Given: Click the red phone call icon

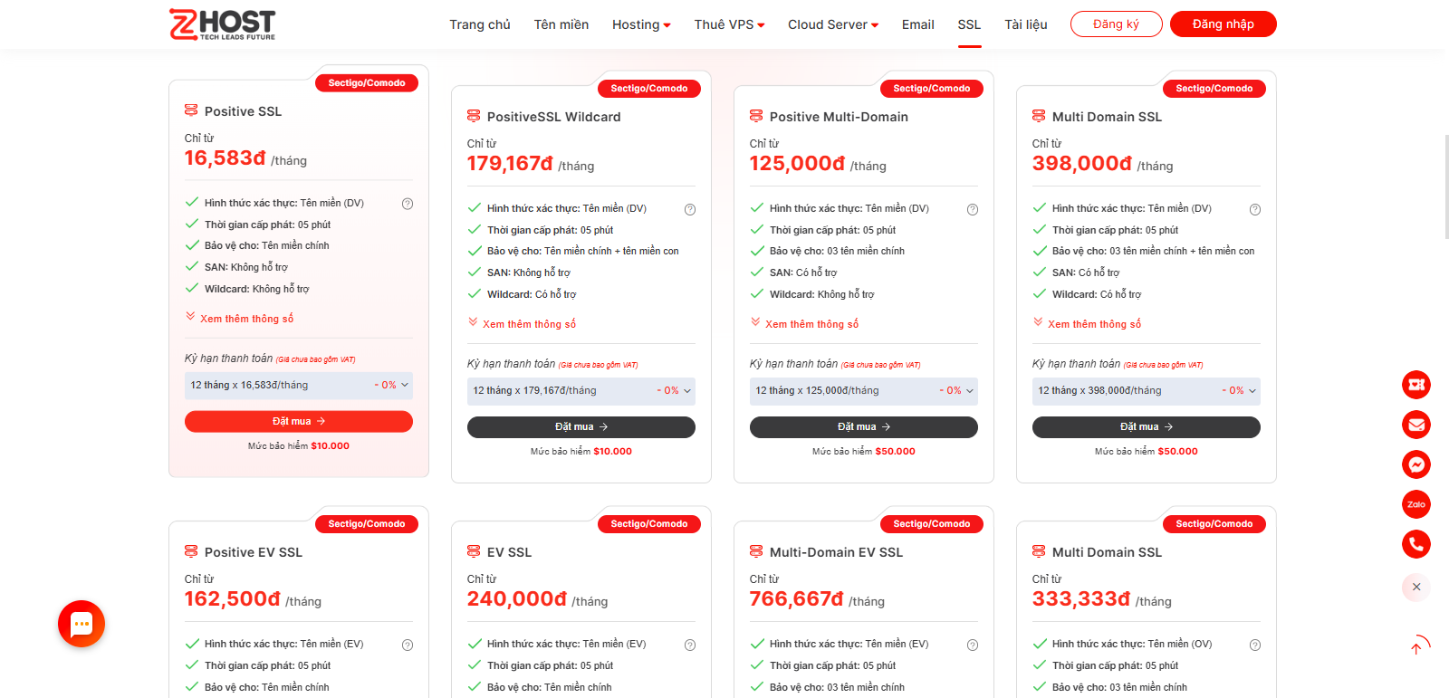Looking at the screenshot, I should (x=1416, y=544).
